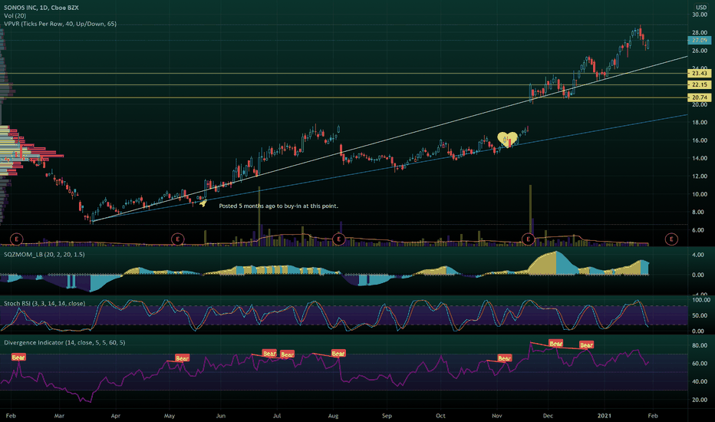Click the 40.00 value on the Divergence scale
715x422 pixels.
[700, 381]
